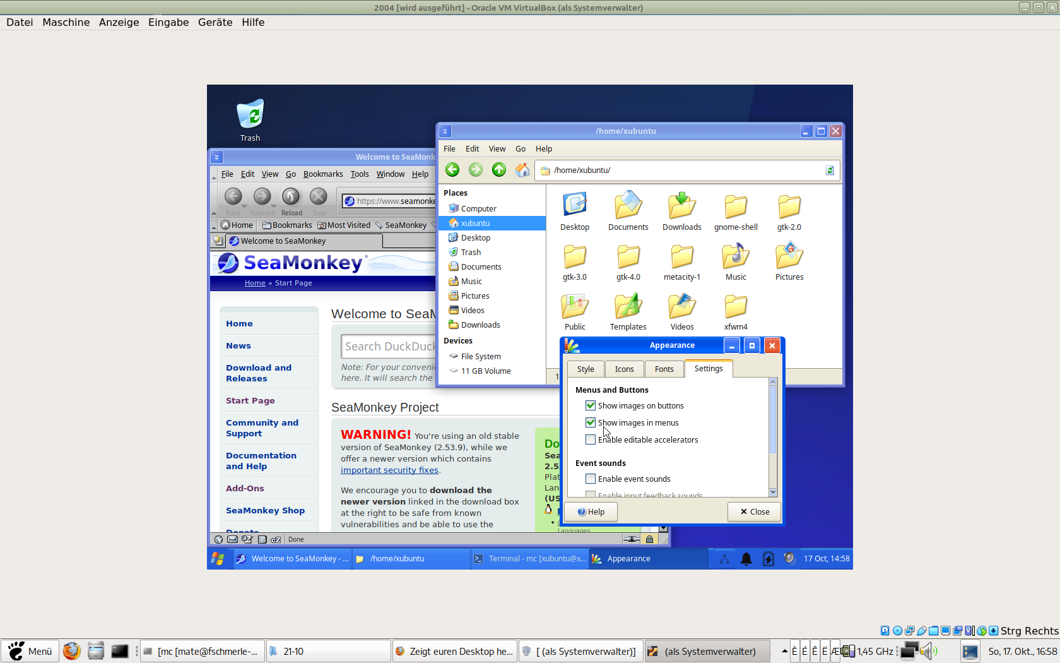The height and width of the screenshot is (663, 1060).
Task: Open Composer from SeaMonkey status bar
Action: [x=247, y=539]
